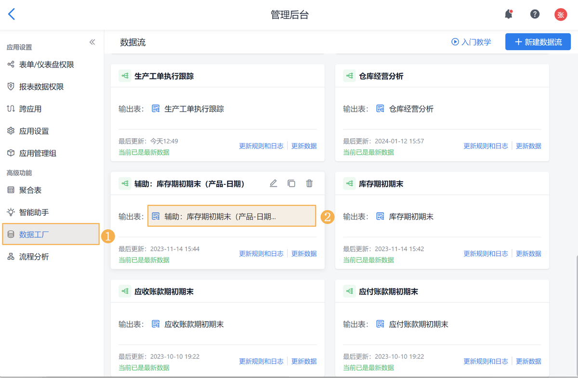The width and height of the screenshot is (578, 378).
Task: Collapse the sidebar with the « chevron
Action: point(92,42)
